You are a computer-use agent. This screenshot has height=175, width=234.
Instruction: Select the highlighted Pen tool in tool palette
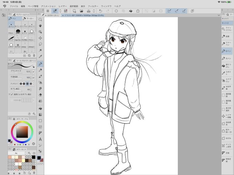click(x=40, y=64)
